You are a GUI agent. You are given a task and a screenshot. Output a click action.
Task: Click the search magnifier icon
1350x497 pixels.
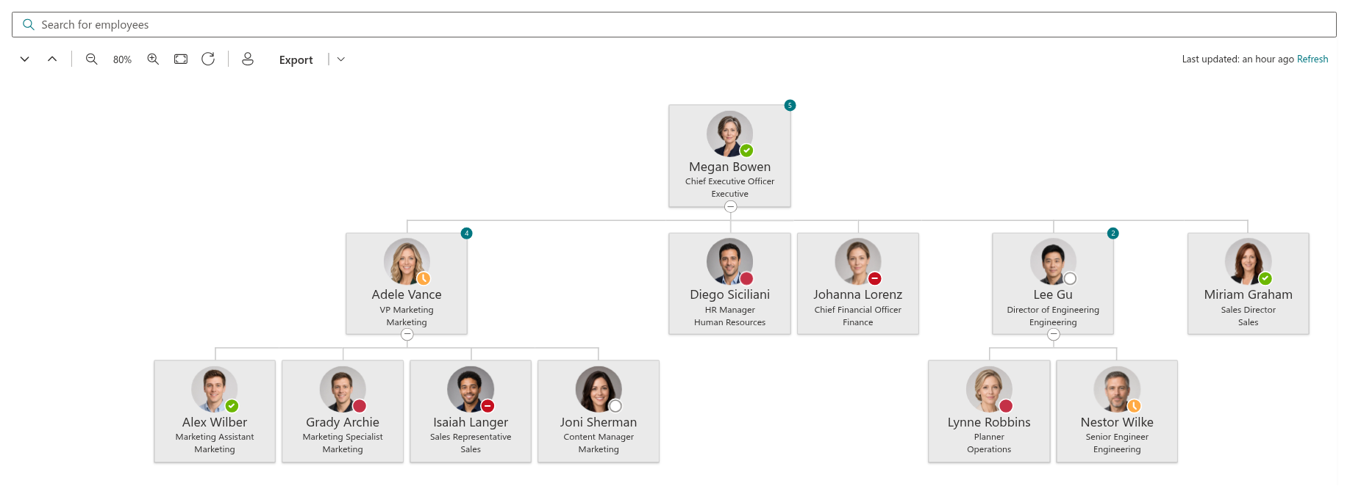[x=29, y=25]
